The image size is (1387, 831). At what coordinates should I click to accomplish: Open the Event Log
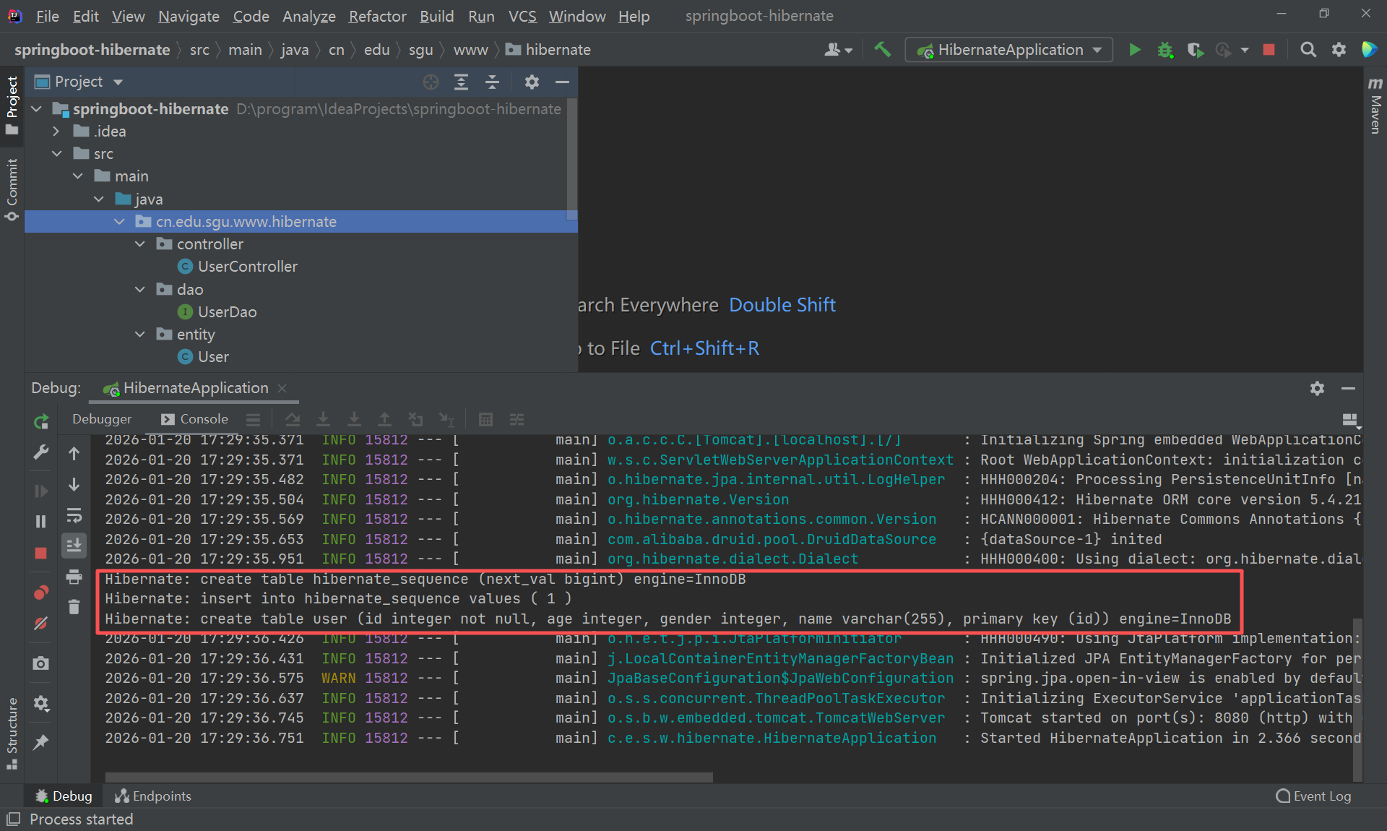click(1313, 796)
